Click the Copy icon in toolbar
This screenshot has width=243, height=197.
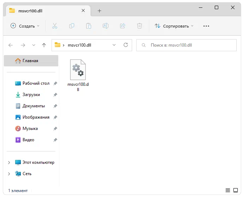pyautogui.click(x=72, y=26)
